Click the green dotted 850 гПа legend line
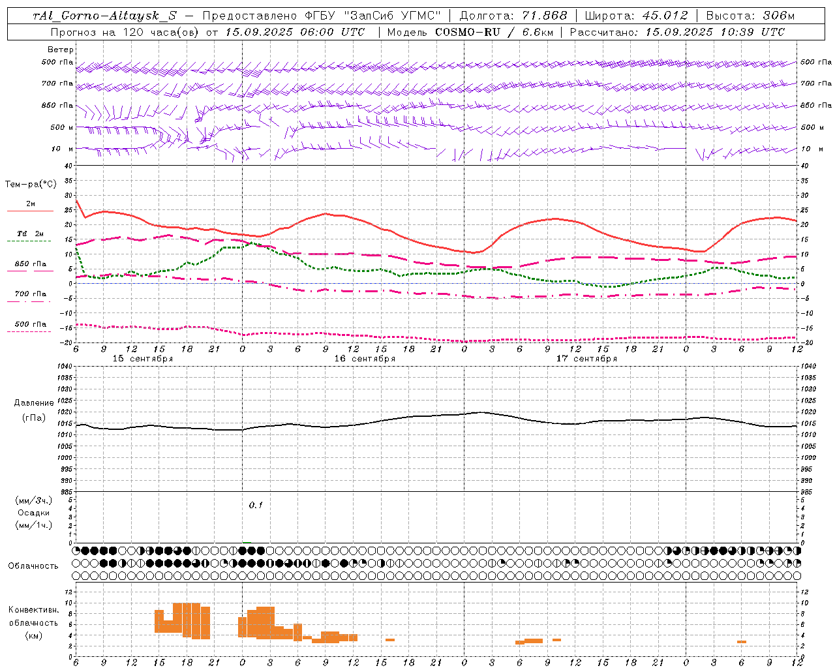The height and width of the screenshot is (668, 835). (x=30, y=271)
